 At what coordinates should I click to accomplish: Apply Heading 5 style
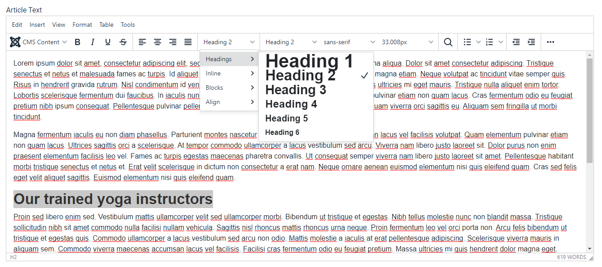[316, 118]
